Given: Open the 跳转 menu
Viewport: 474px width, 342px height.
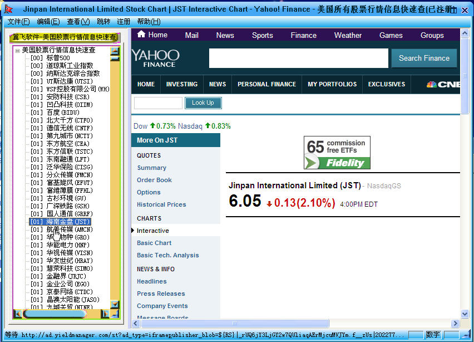Looking at the screenshot, I should pos(103,22).
